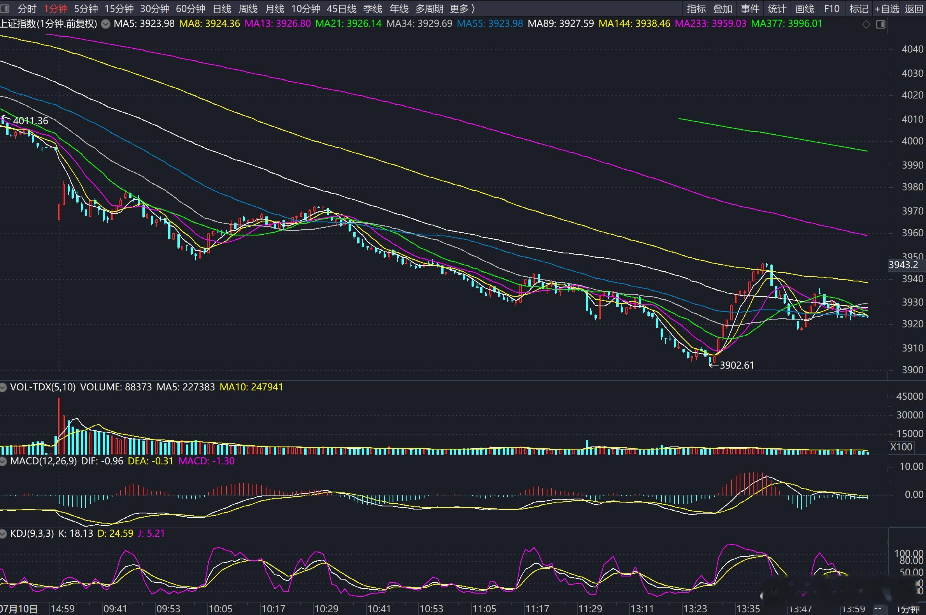Screen dimensions: 926x615
Task: Click the 3943.2 price marker on axis
Action: coord(903,265)
